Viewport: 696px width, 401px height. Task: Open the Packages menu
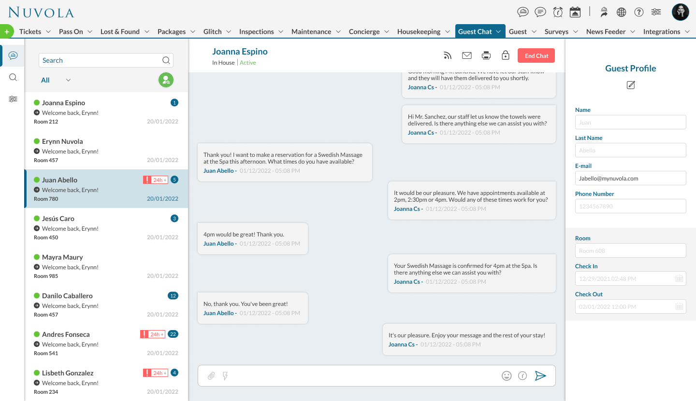tap(176, 32)
